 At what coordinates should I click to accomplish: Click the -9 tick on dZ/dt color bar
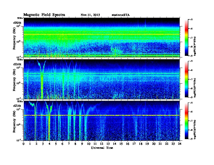[191, 139]
